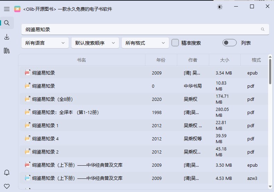Open the downloads sidebar icon
This screenshot has height=192, width=274.
click(x=7, y=37)
